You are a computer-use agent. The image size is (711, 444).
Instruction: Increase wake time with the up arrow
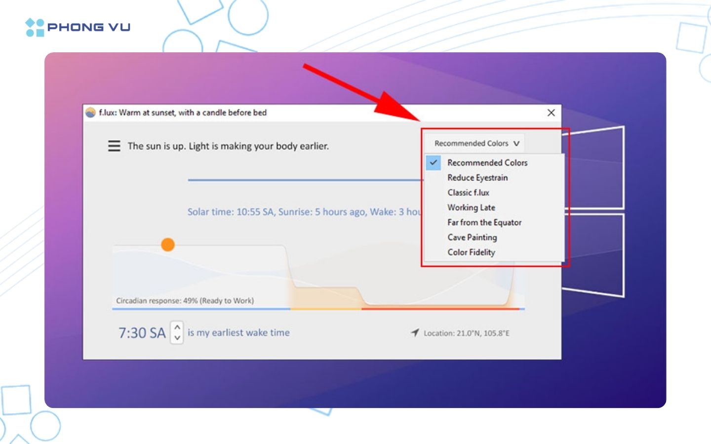tap(177, 327)
